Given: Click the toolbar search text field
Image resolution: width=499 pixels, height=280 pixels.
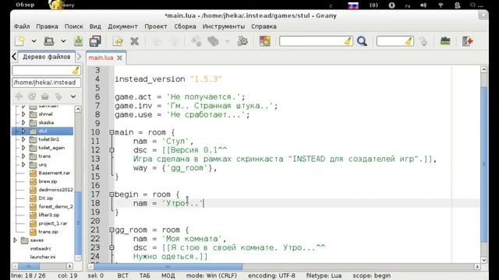Looking at the screenshot, I should 312,41.
